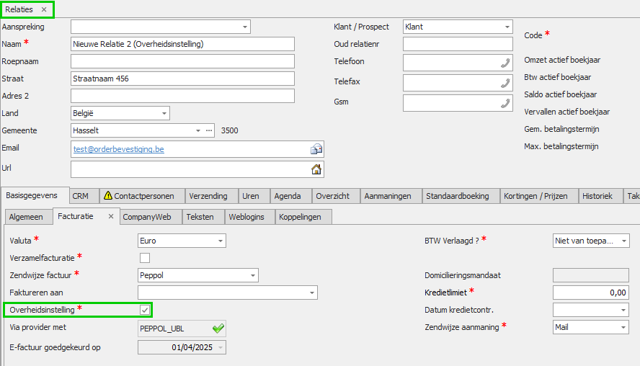
Task: Close the Facturatie subtab with X
Action: pyautogui.click(x=111, y=216)
